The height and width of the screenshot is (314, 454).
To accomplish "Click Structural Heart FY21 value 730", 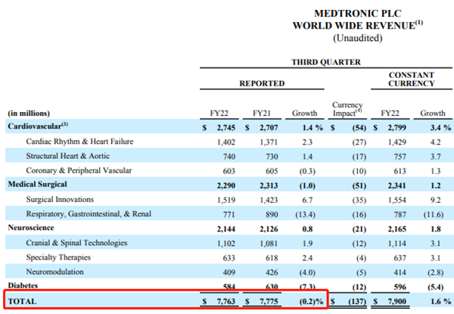I will point(272,157).
